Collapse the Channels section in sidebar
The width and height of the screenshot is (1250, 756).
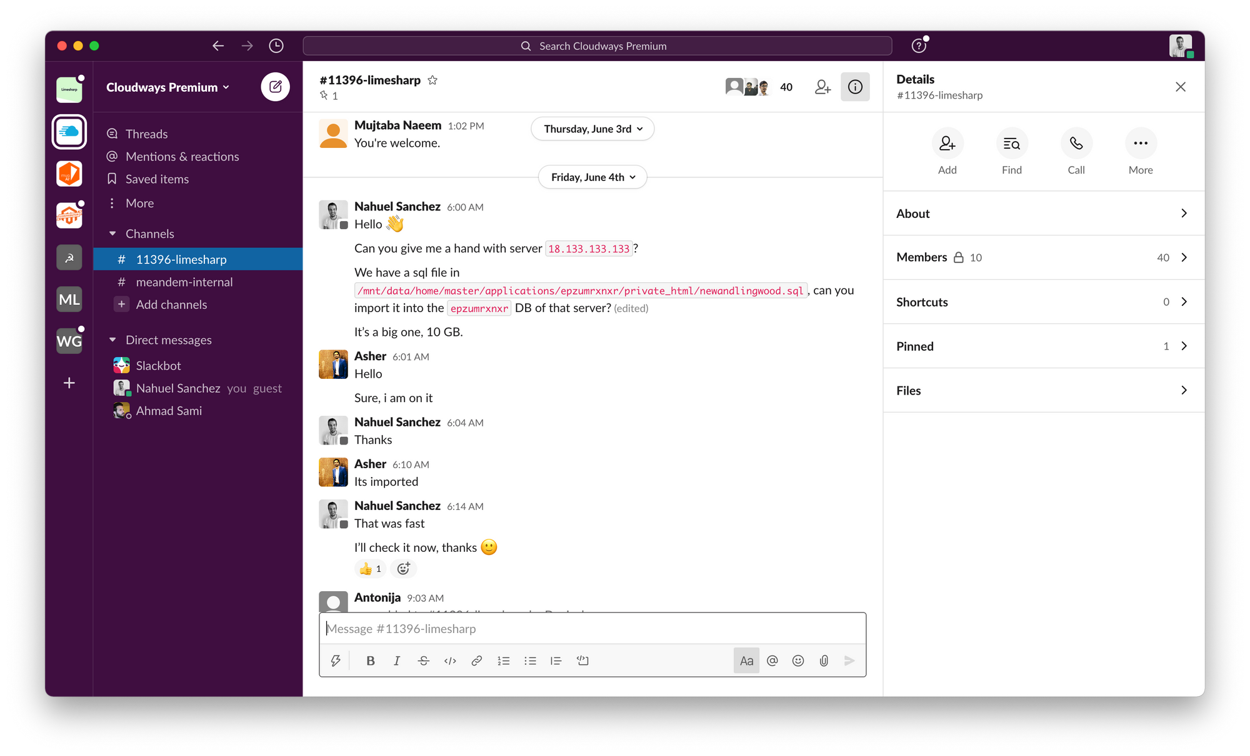point(112,233)
